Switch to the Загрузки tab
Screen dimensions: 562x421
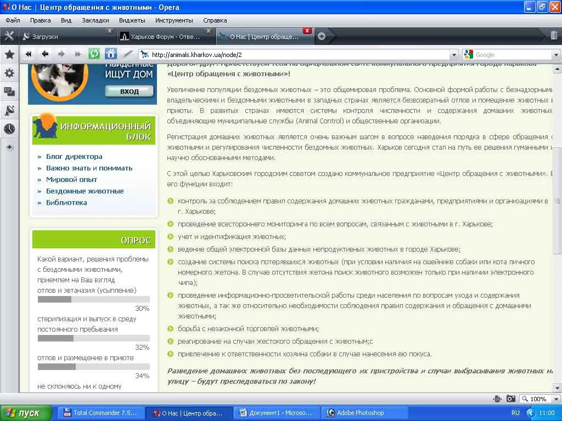click(67, 37)
